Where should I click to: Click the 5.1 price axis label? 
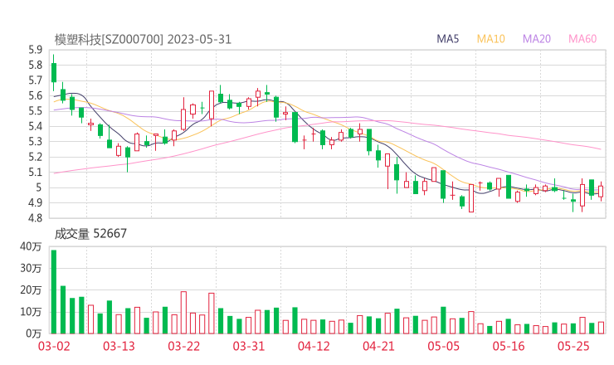(35, 172)
